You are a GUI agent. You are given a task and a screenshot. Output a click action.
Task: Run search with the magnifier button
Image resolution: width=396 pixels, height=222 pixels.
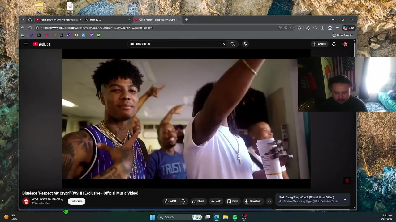233,44
